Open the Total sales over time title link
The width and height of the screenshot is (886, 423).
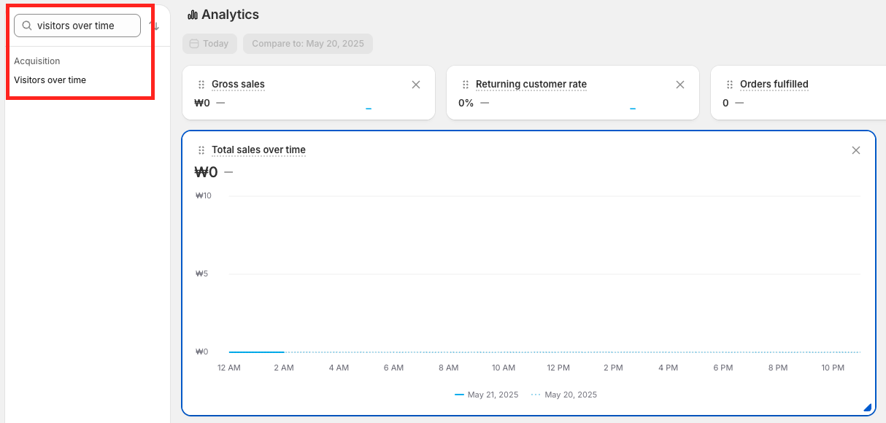pos(258,150)
